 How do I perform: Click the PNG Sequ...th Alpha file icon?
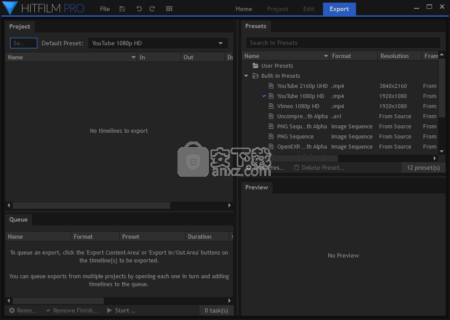pos(271,126)
